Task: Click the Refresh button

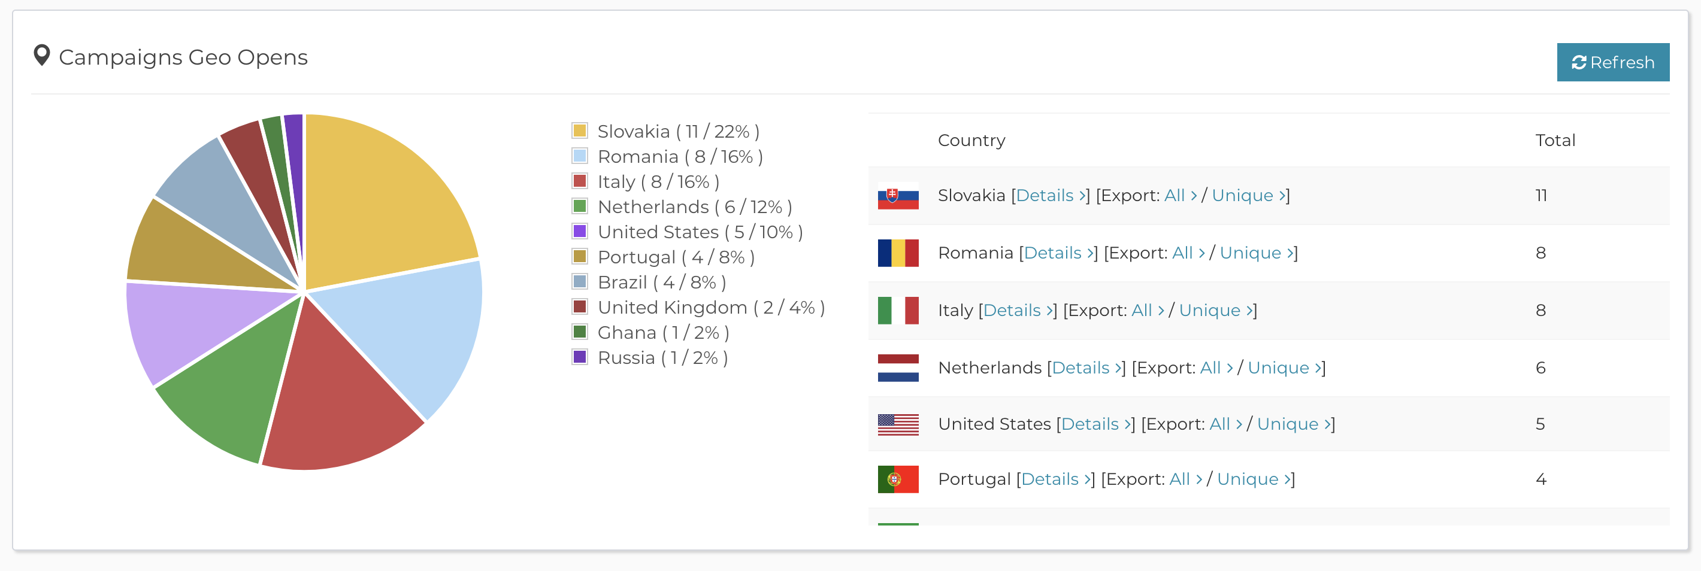Action: pos(1612,62)
